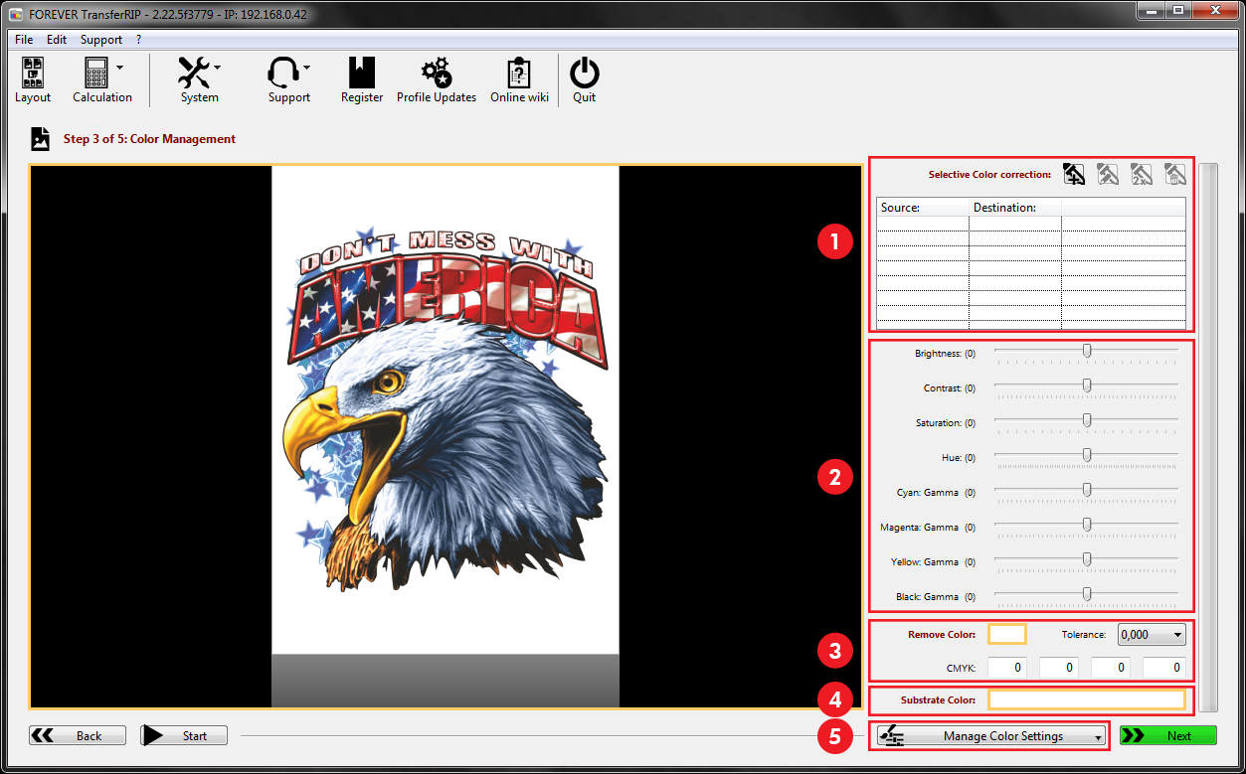Click the 'Substrate Color:' label
Screen dimensions: 1246x774
pyautogui.click(x=938, y=699)
